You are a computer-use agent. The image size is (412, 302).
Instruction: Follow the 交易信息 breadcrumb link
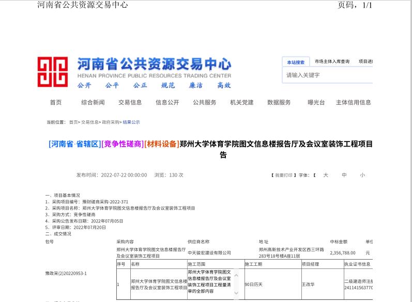pyautogui.click(x=89, y=122)
